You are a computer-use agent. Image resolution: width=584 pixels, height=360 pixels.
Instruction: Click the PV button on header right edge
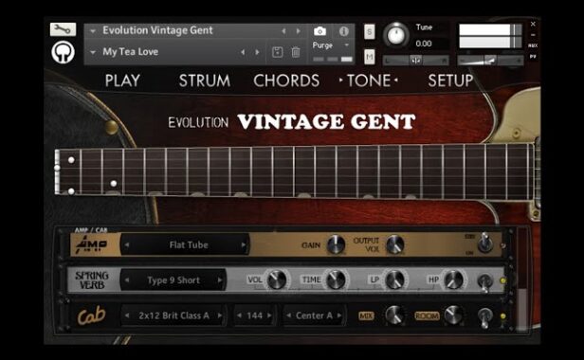click(533, 57)
